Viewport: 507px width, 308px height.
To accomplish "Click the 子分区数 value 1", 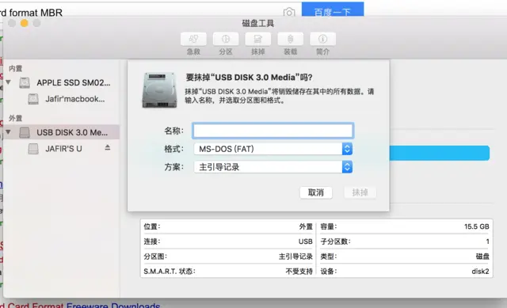I will click(x=487, y=241).
